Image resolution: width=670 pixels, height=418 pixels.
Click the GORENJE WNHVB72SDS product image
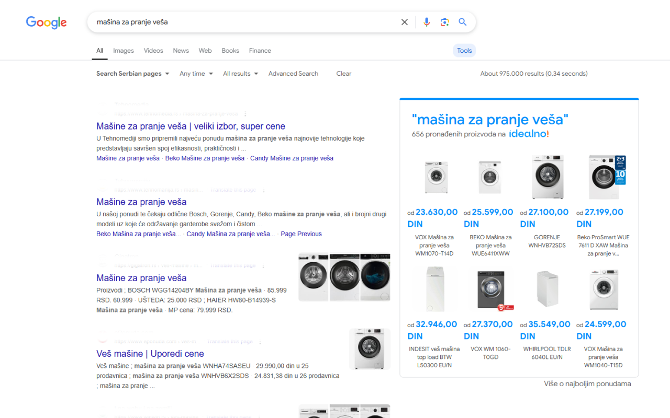pyautogui.click(x=548, y=177)
